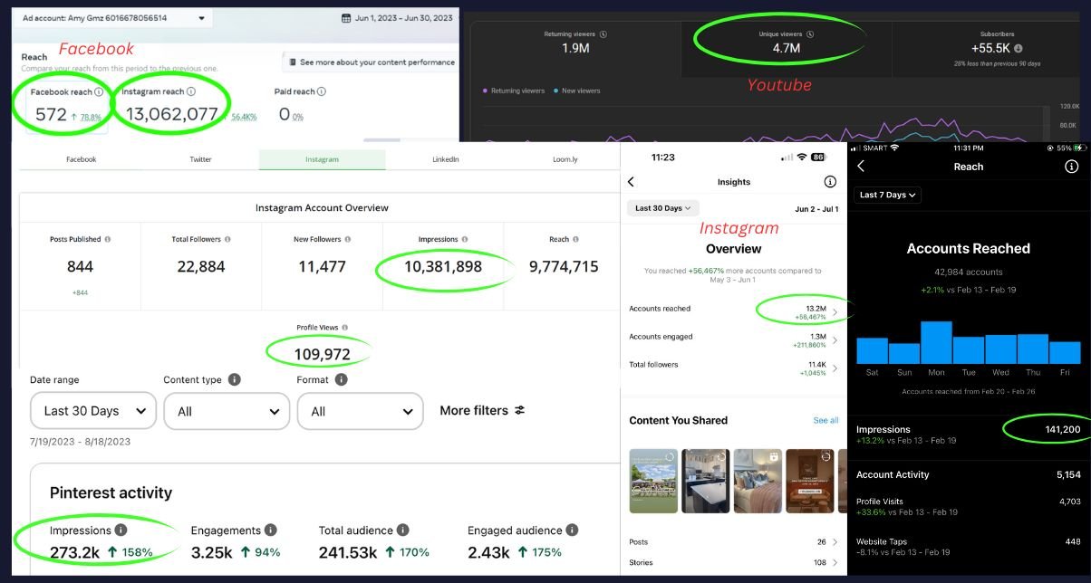Click the calendar icon for Jun 2023 date range
Image resolution: width=1091 pixels, height=583 pixels.
tap(346, 18)
